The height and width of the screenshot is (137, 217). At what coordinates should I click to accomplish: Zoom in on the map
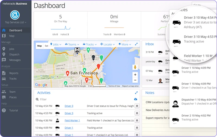click(x=135, y=75)
